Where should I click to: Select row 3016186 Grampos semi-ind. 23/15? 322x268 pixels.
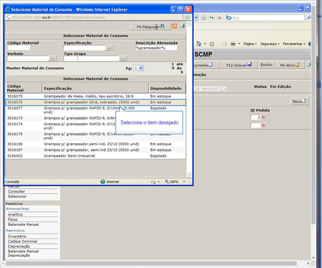point(96,144)
